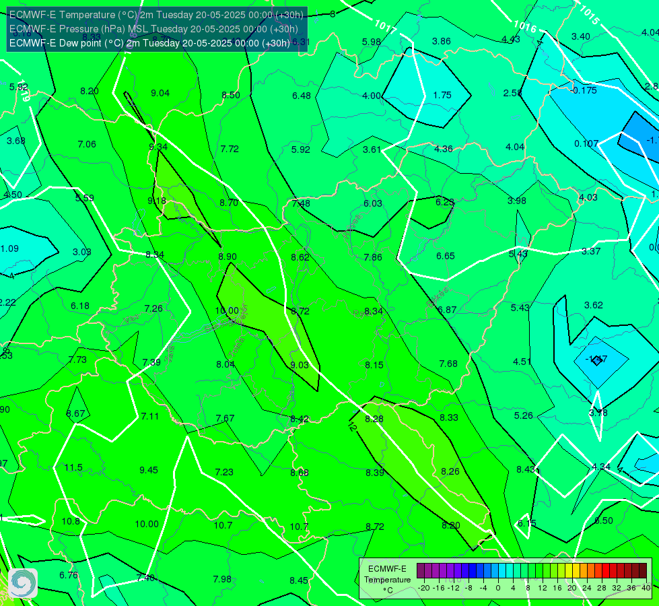Select the ECMWF-E Pressure MSL layer label
The height and width of the screenshot is (606, 659).
153,29
